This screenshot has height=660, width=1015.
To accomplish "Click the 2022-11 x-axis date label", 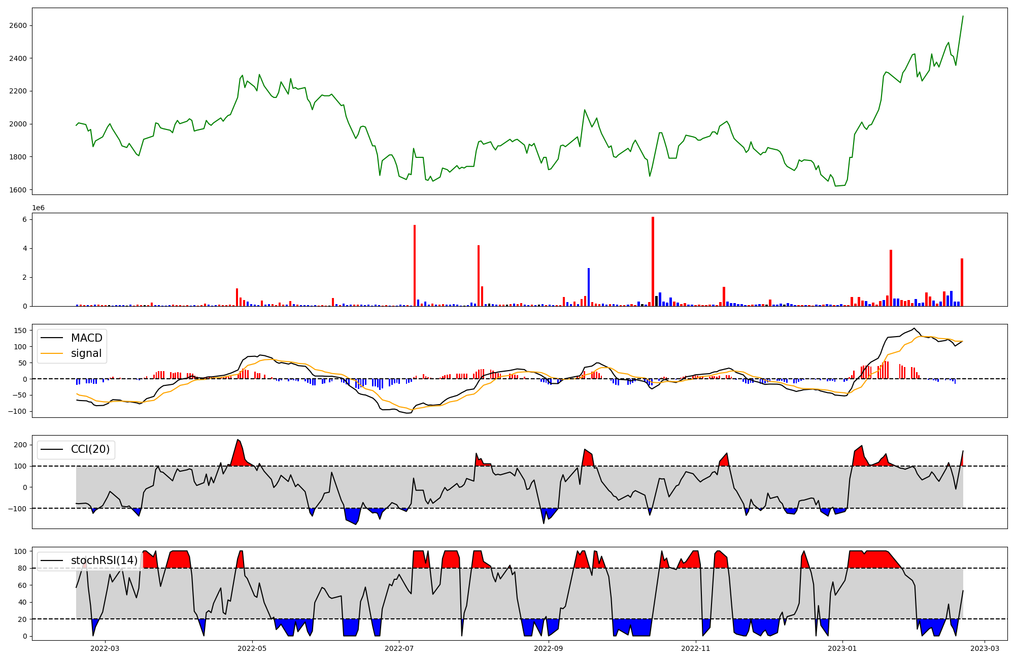I will point(695,648).
